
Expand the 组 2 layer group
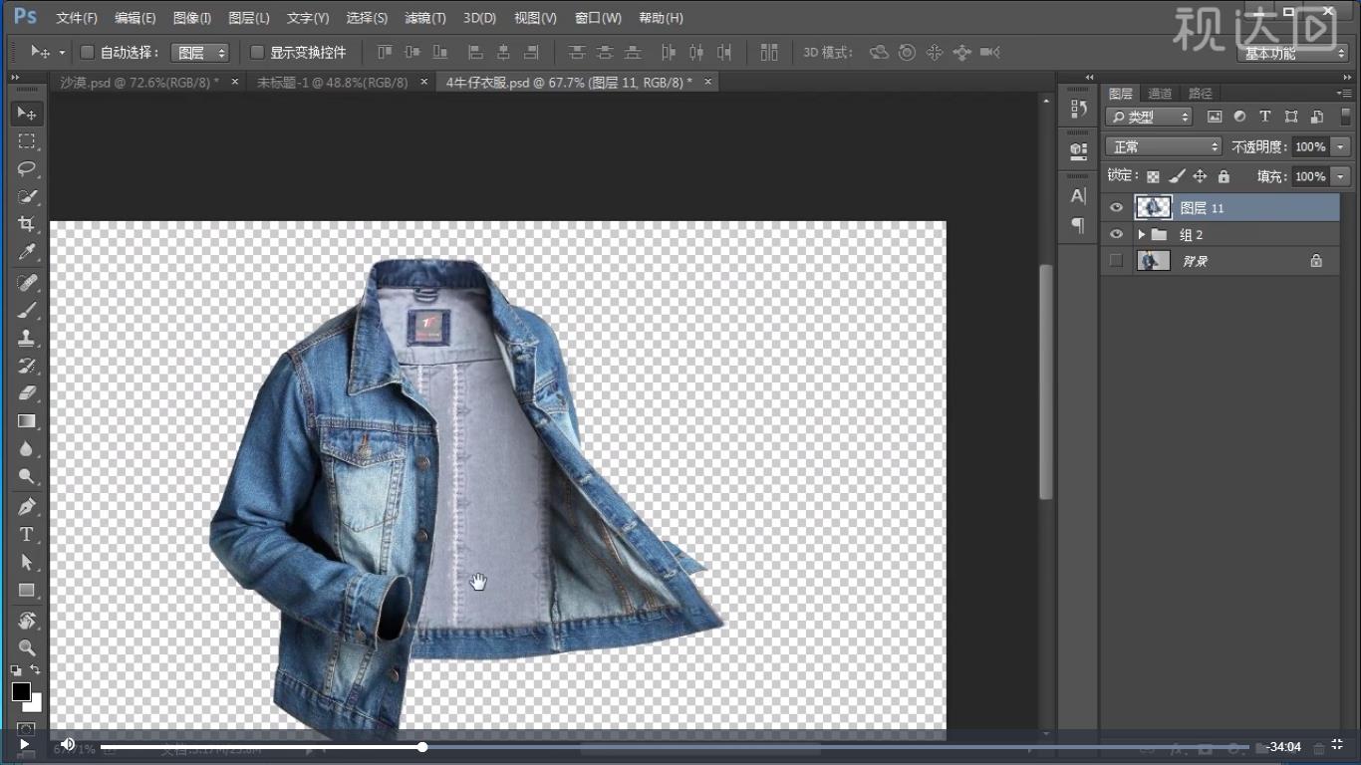click(x=1141, y=235)
